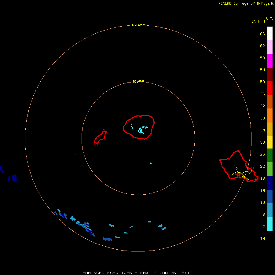The height and width of the screenshot is (275, 275).
Task: Click the 'ENHANCED ECHO TOPS' product title
Action: click(x=107, y=273)
